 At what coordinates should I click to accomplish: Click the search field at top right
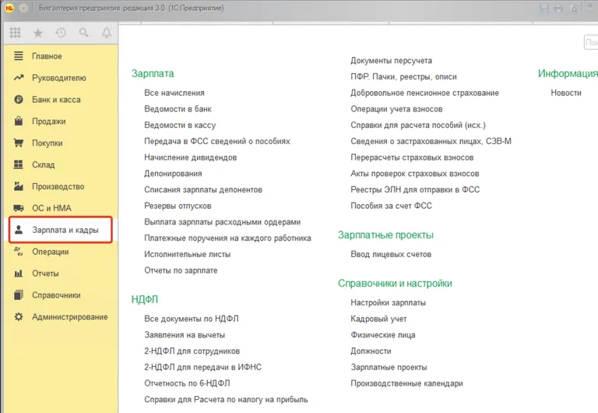coord(591,42)
